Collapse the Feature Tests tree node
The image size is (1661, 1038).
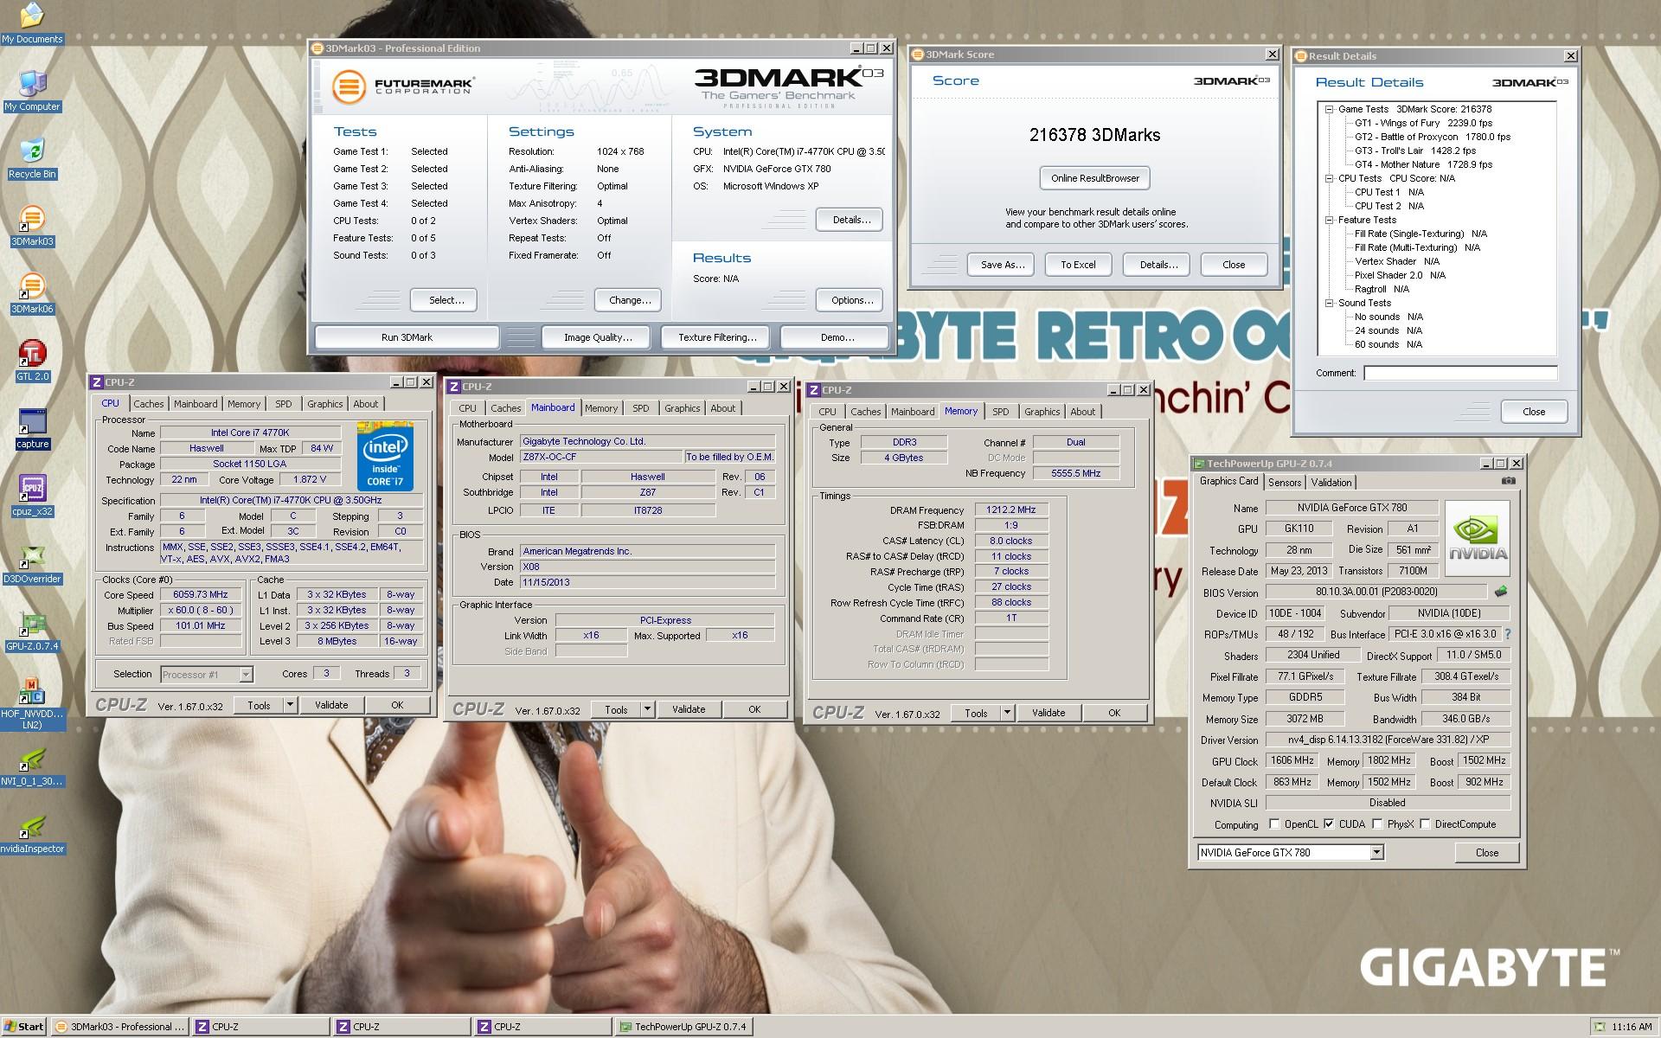1329,220
